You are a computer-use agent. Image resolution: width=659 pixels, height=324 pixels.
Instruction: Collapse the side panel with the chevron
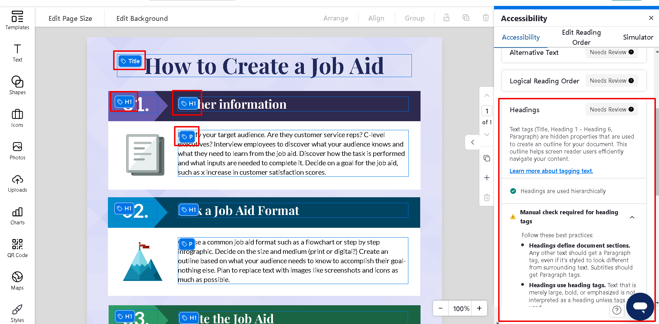(x=472, y=142)
